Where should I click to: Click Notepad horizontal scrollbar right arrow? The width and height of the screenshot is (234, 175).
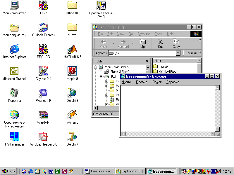(x=213, y=134)
